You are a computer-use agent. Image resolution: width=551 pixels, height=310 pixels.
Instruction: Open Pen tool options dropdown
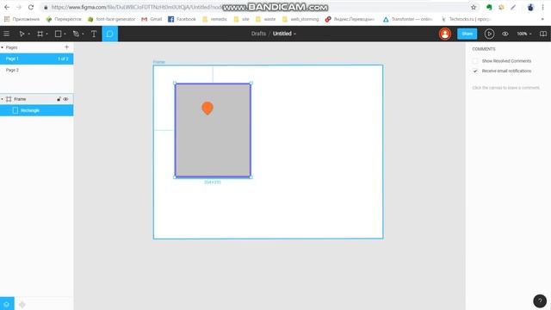pos(83,34)
